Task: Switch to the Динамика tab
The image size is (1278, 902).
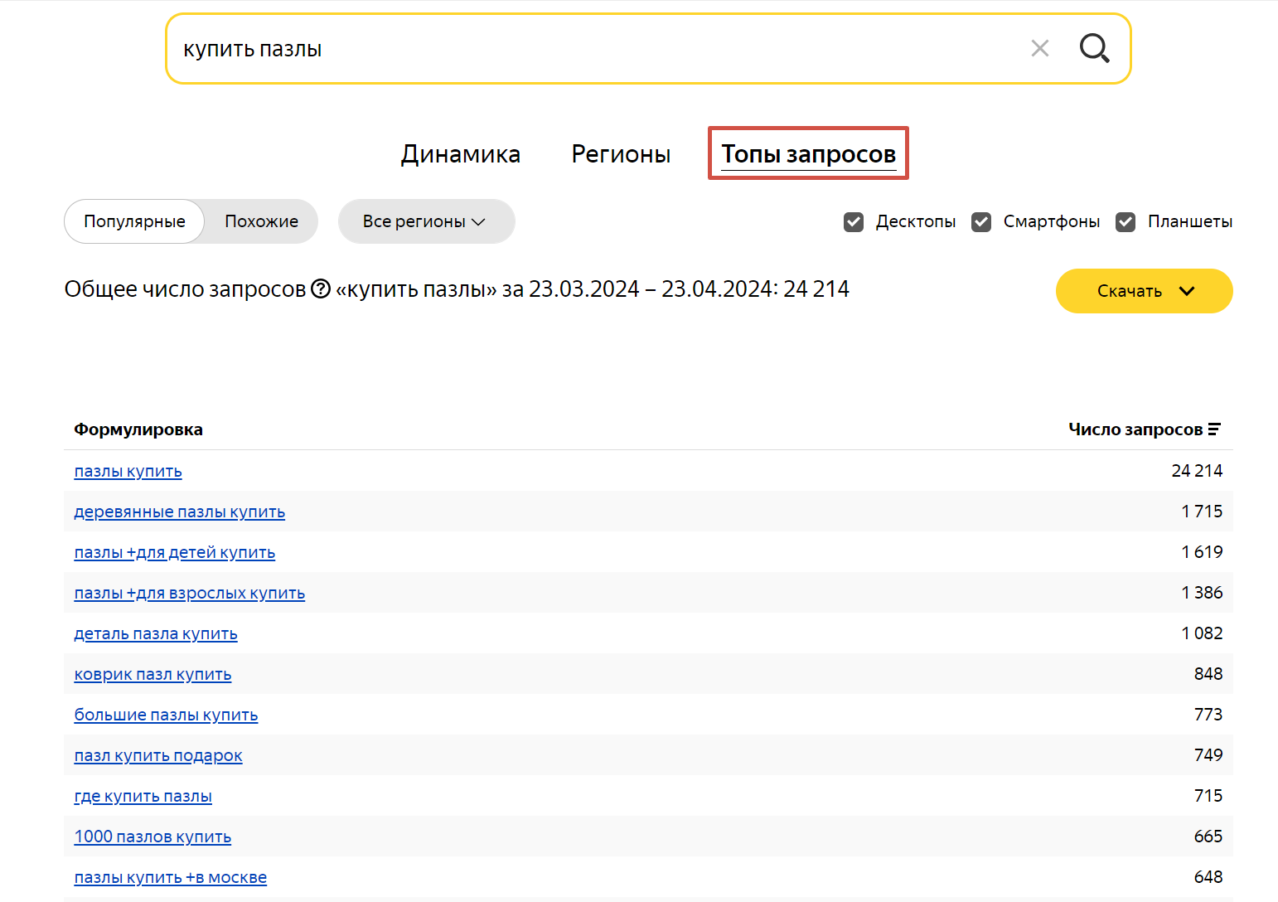Action: [461, 154]
